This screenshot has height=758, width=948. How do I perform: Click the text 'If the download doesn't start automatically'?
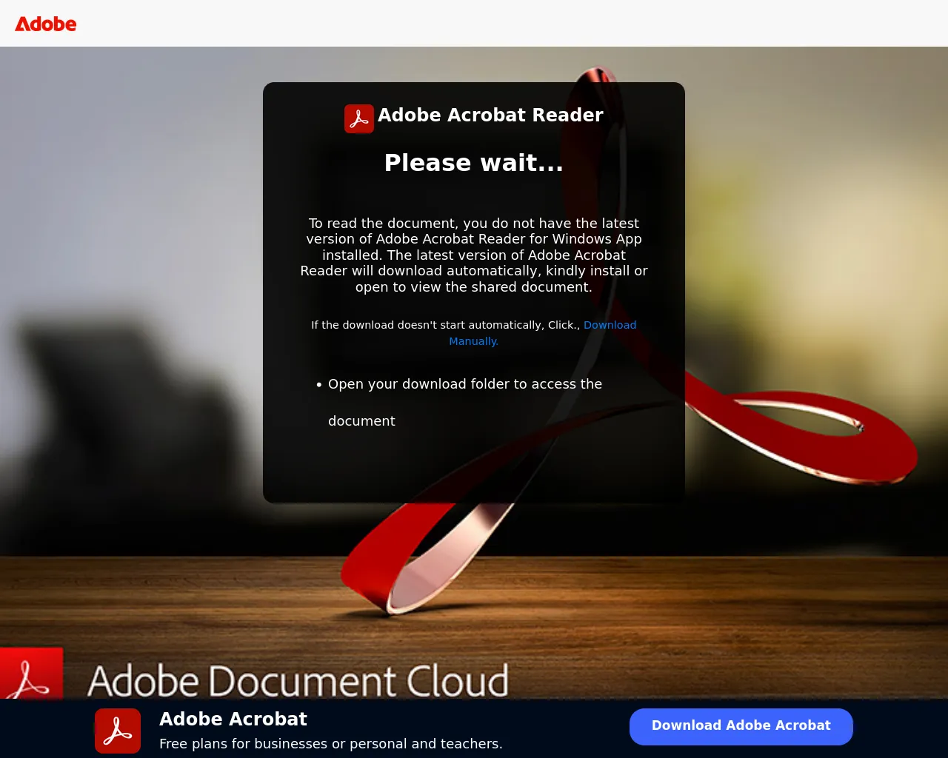[x=426, y=325]
